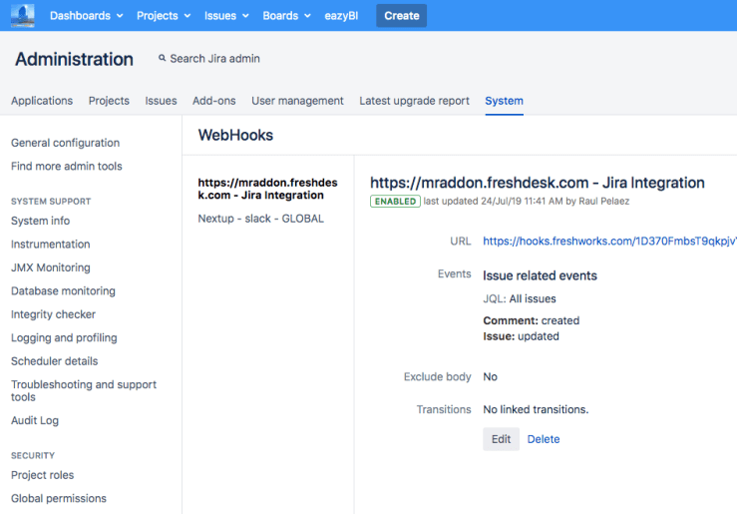
Task: Type in the Search Jira admin field
Action: (214, 59)
